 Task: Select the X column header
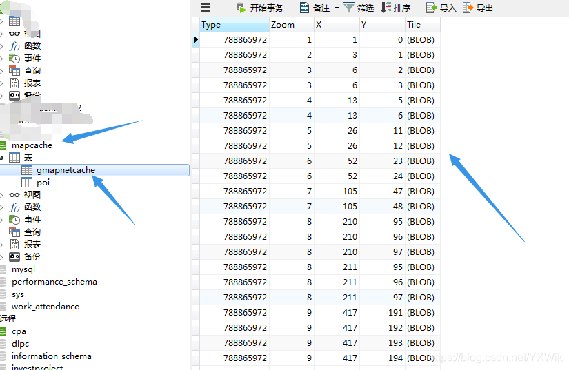[x=337, y=25]
